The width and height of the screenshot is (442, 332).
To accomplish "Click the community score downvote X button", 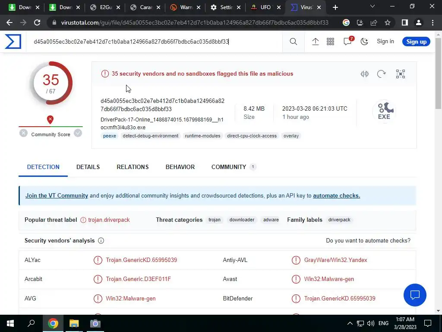I will (x=24, y=133).
